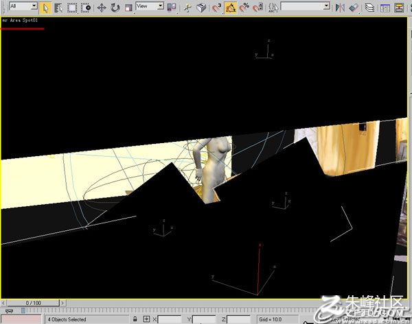Toggle the 3D Snaps magnet
This screenshot has width=412, height=324.
[217, 8]
